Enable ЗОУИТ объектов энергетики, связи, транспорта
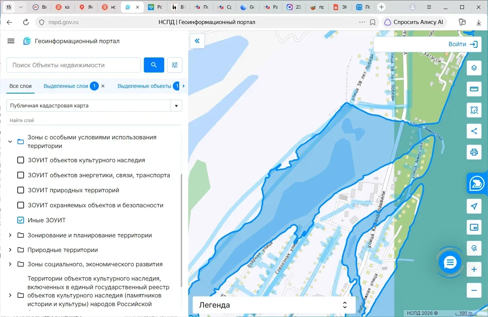 [x=21, y=175]
